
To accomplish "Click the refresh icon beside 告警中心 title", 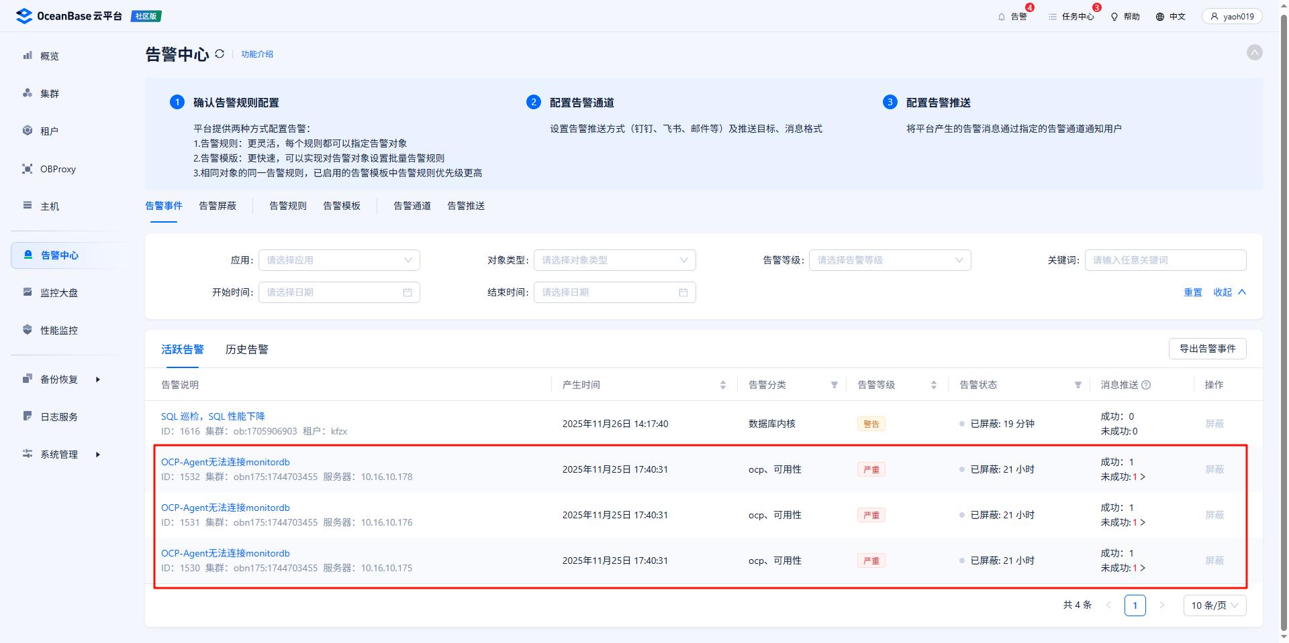I will 220,54.
